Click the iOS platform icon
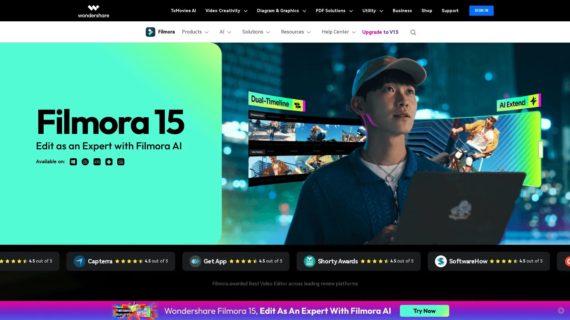This screenshot has width=570, height=320. click(x=97, y=162)
